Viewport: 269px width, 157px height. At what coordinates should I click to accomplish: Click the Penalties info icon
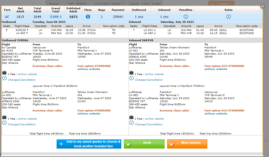[186, 17]
